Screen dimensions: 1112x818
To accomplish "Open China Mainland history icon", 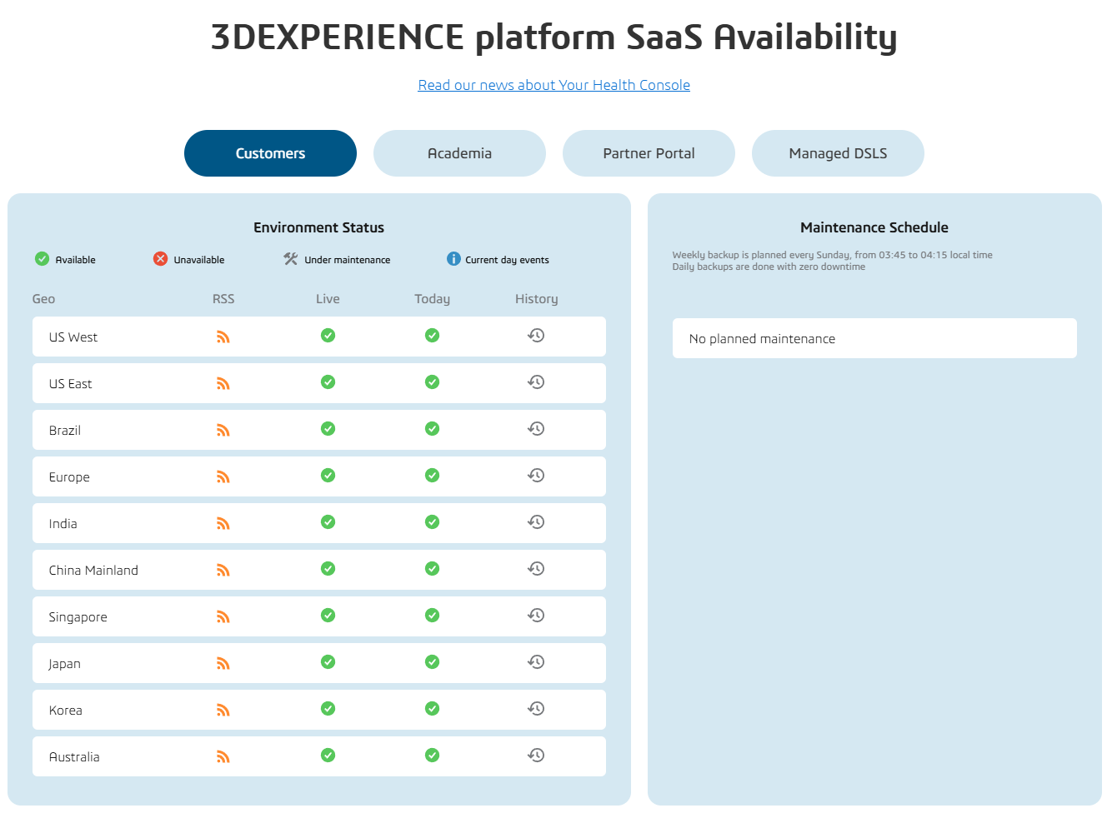I will pyautogui.click(x=536, y=569).
